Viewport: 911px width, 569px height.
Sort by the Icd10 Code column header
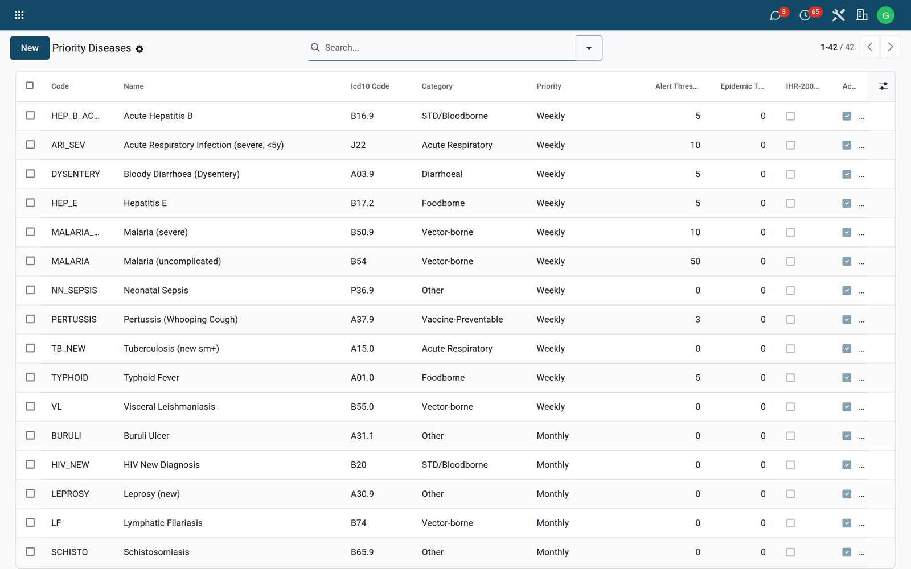pyautogui.click(x=370, y=86)
